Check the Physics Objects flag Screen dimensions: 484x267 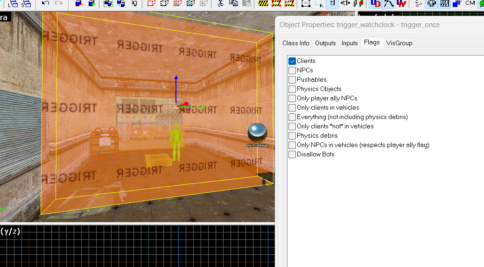pos(292,89)
